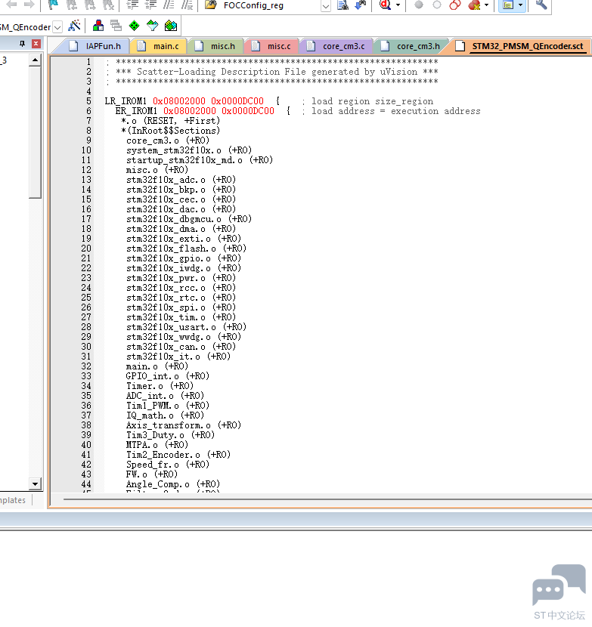This screenshot has width=592, height=627.
Task: Click startup_stm32f10x_md.o (+RO) entry
Action: point(200,160)
